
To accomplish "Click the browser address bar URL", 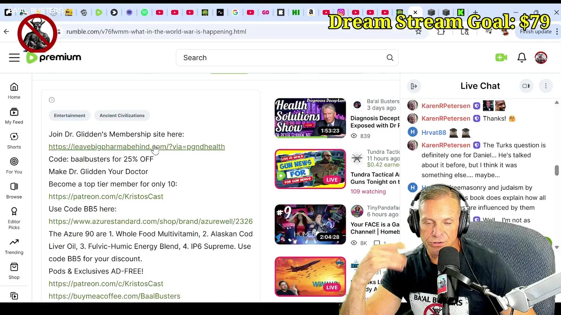I will point(156,31).
